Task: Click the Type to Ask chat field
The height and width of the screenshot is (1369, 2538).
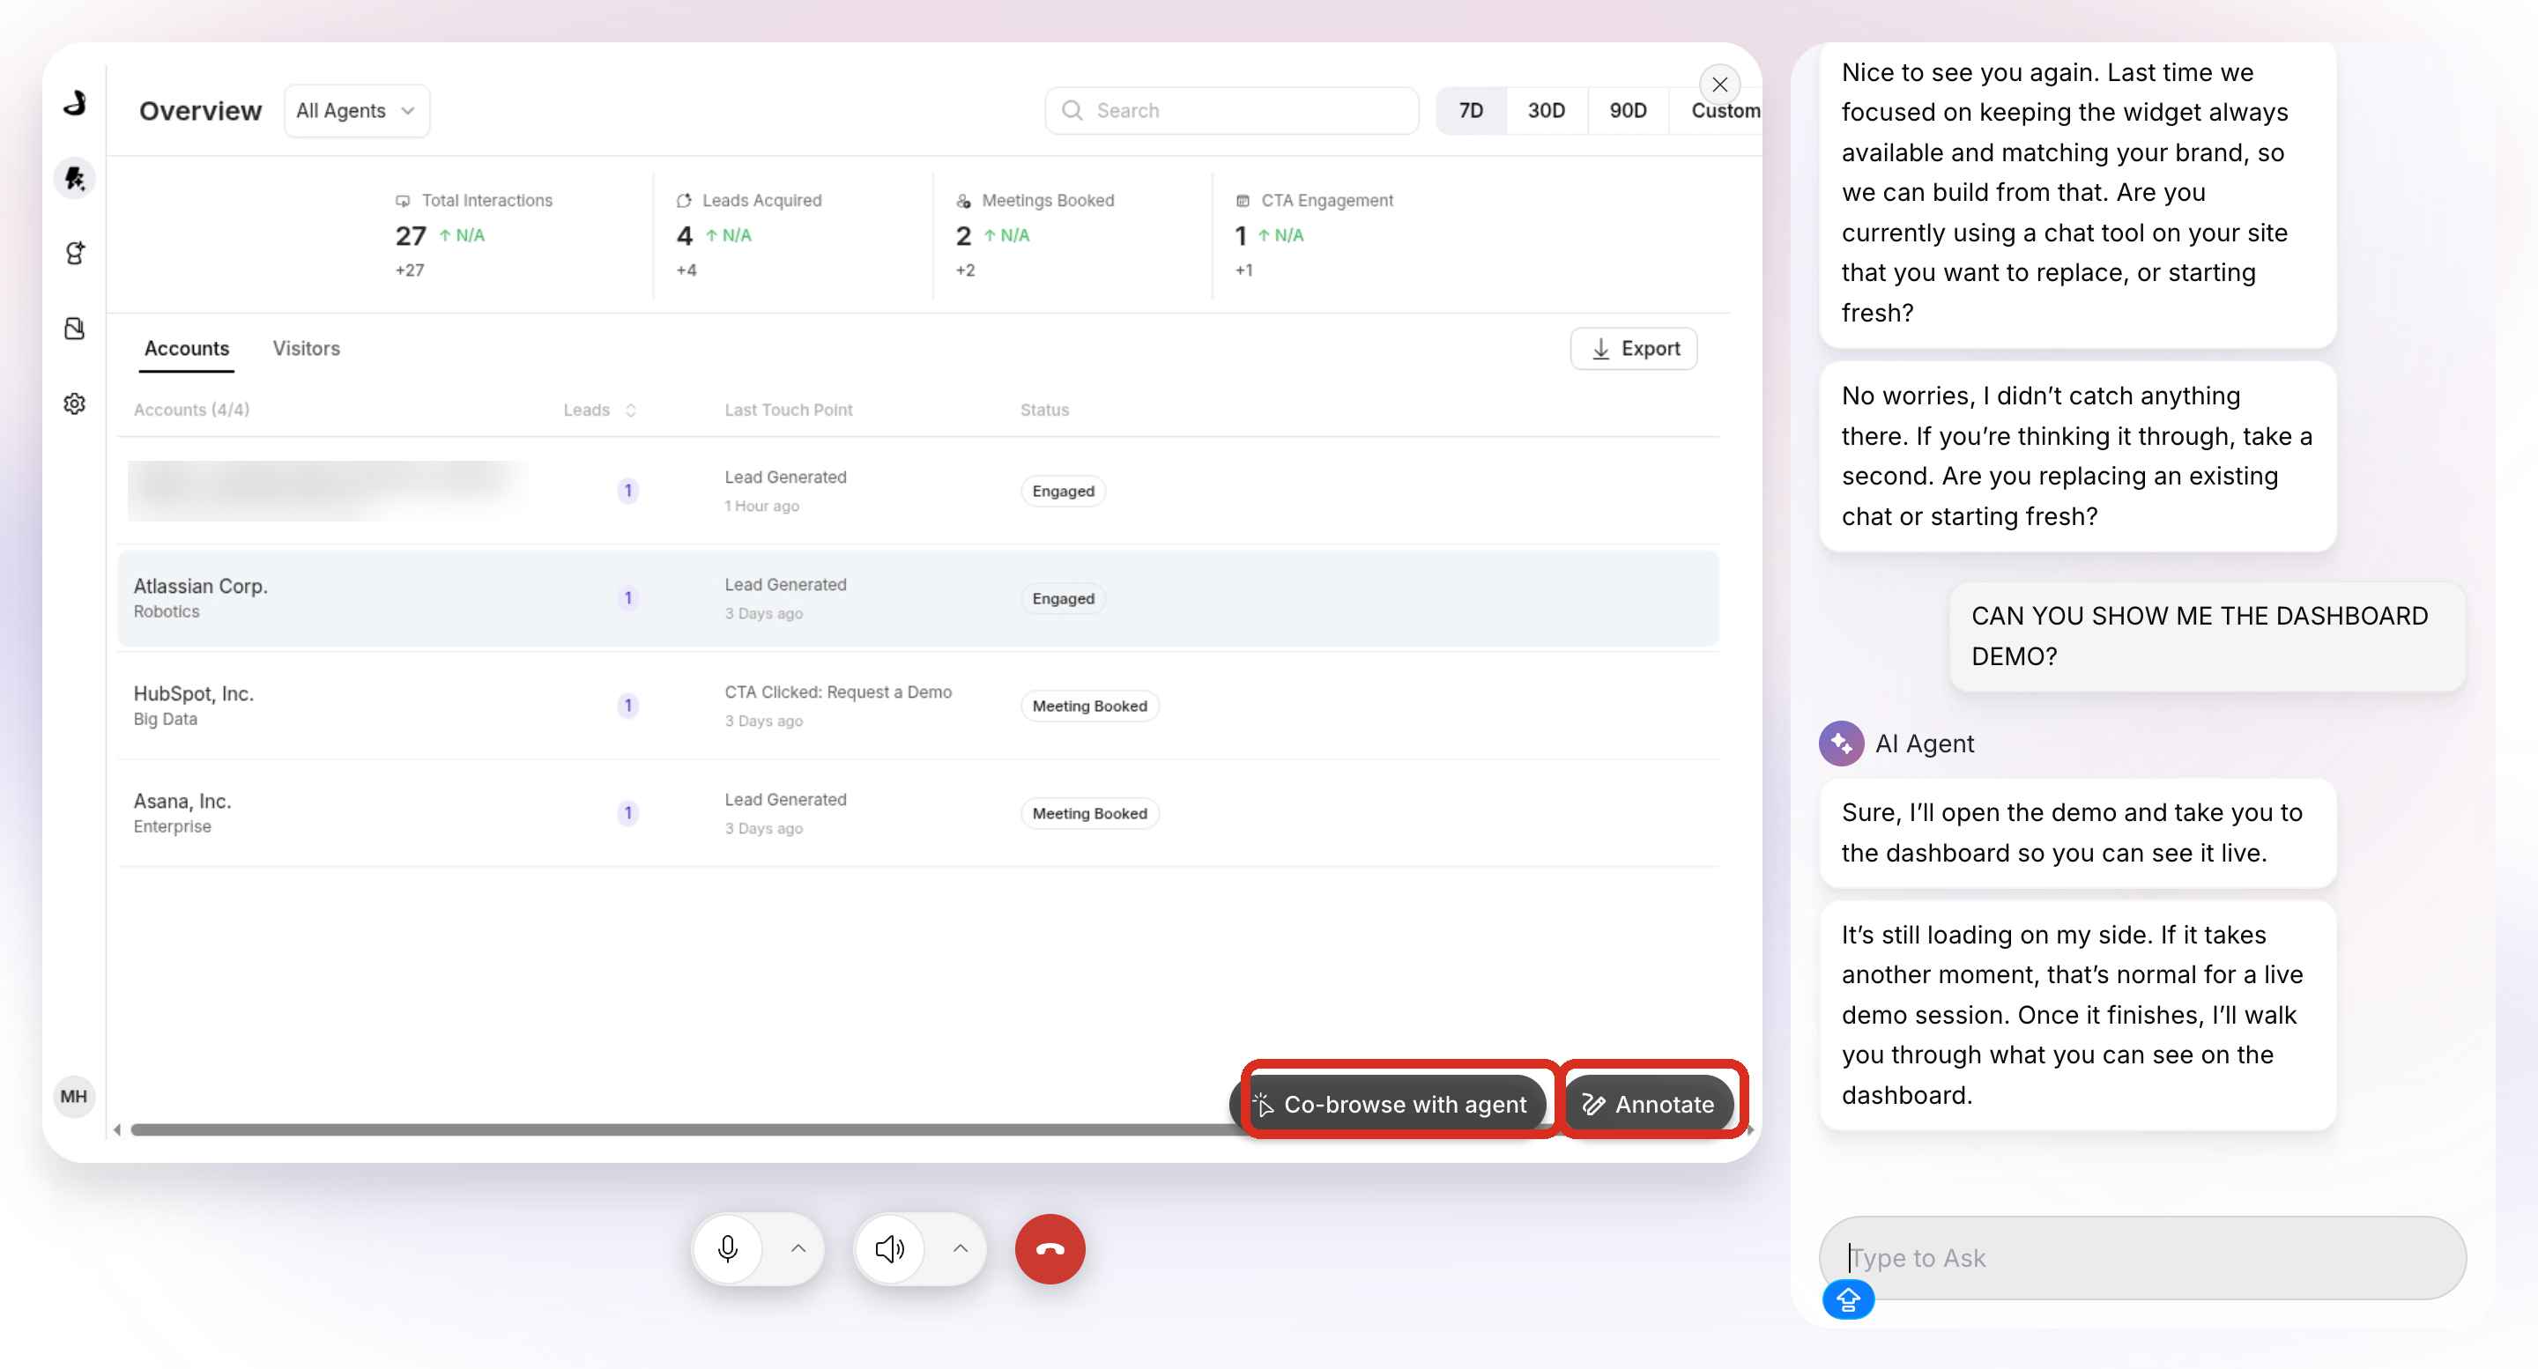Action: pos(2142,1258)
